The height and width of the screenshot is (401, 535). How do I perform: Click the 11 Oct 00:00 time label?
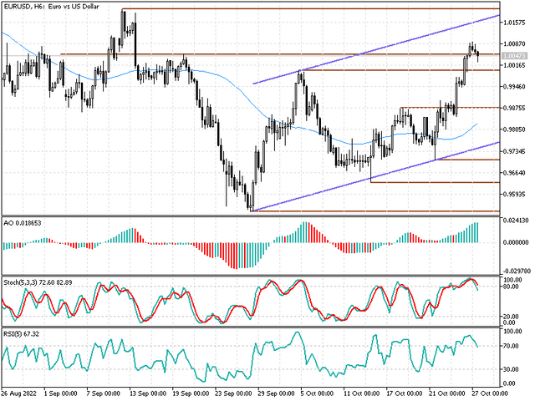pyautogui.click(x=362, y=393)
